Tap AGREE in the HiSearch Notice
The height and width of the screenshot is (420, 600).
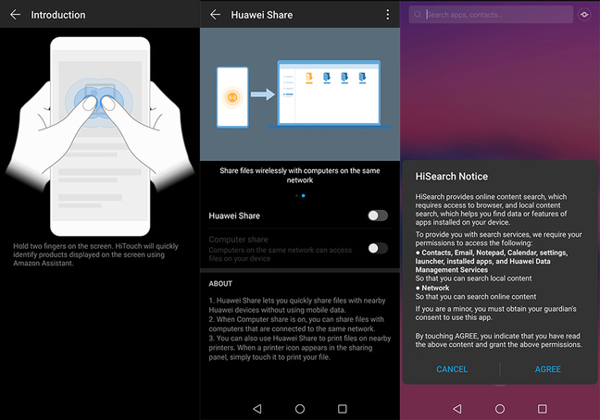point(547,369)
